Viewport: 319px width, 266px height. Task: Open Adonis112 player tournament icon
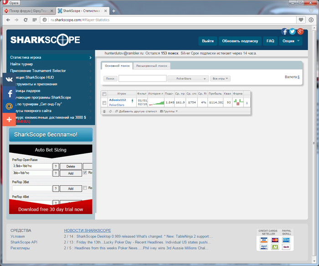(133, 100)
